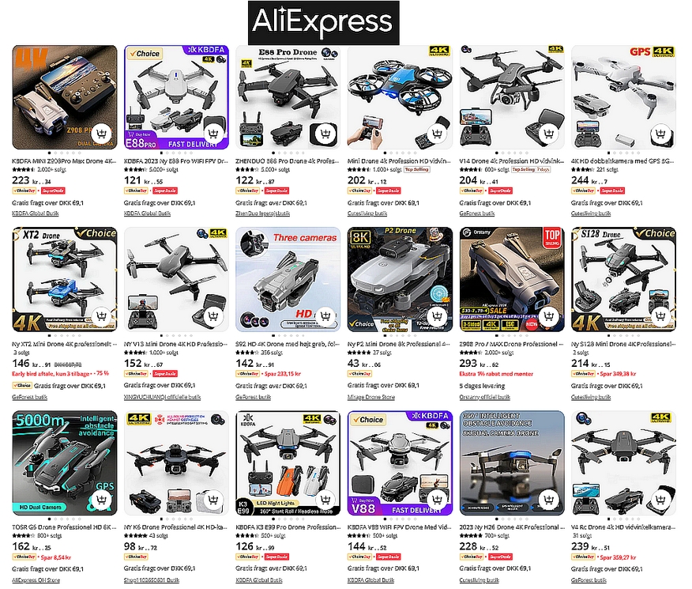The height and width of the screenshot is (589, 692).
Task: Add KBDFA V88 WiFi drone to cart
Action: click(x=438, y=500)
